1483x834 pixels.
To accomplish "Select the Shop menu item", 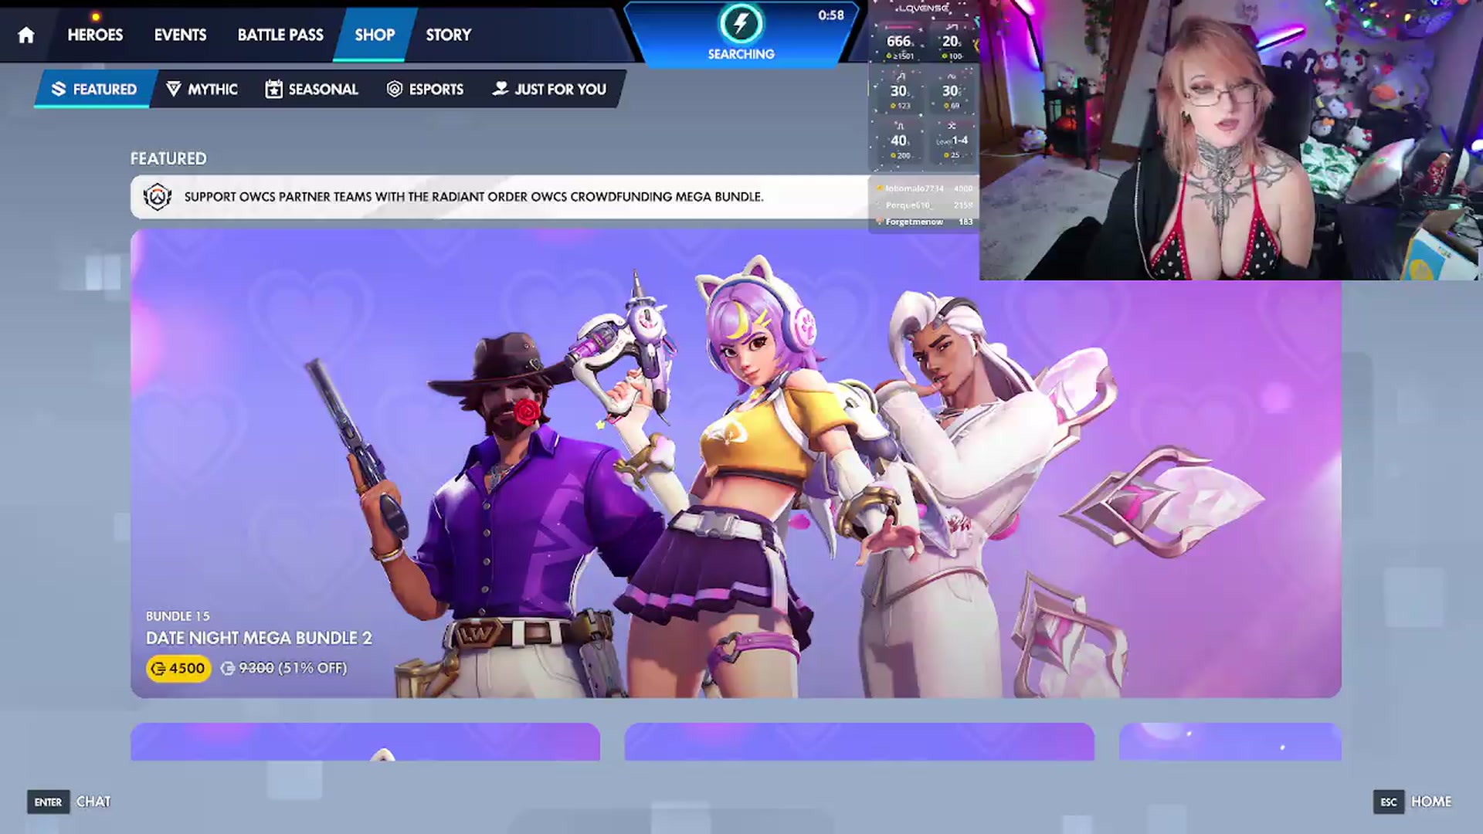I will coord(375,35).
